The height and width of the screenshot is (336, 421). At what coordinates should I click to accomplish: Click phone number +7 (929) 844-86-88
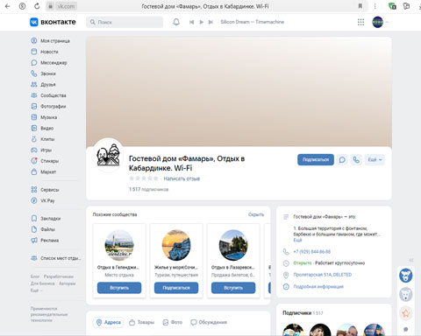pos(312,252)
